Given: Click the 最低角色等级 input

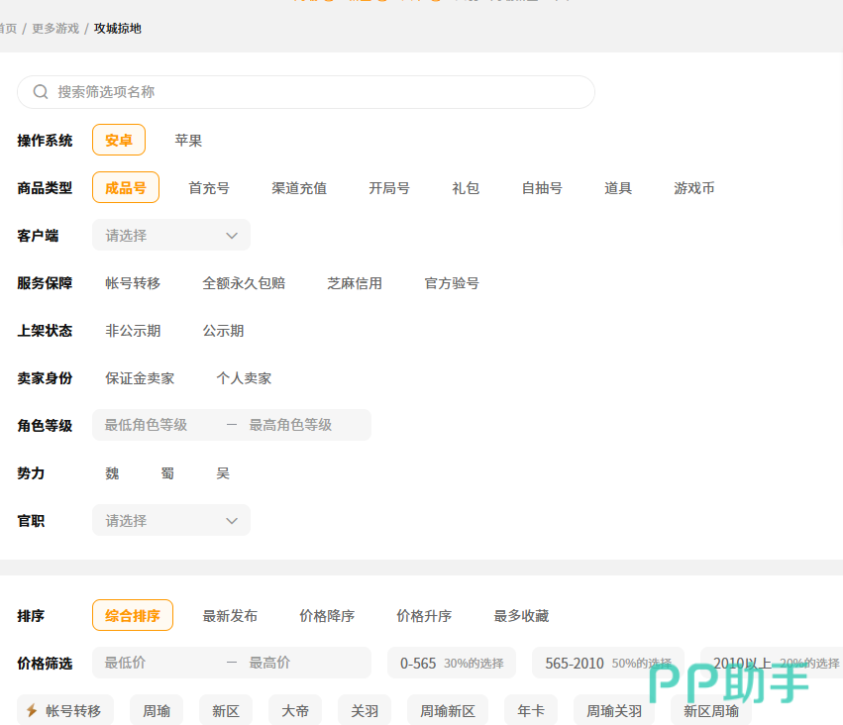Looking at the screenshot, I should (x=158, y=426).
